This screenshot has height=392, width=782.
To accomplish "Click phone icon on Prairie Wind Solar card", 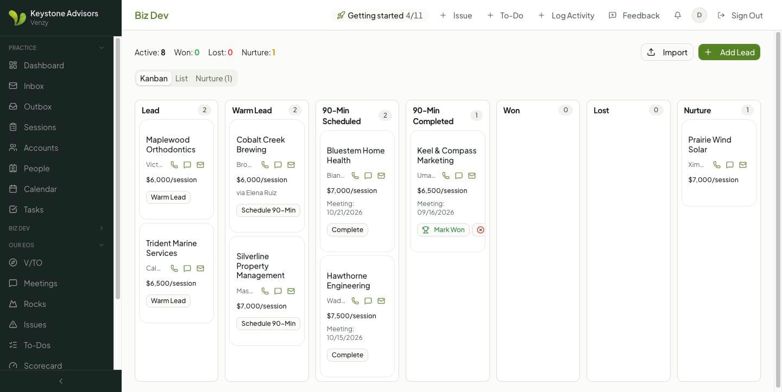I will click(717, 165).
